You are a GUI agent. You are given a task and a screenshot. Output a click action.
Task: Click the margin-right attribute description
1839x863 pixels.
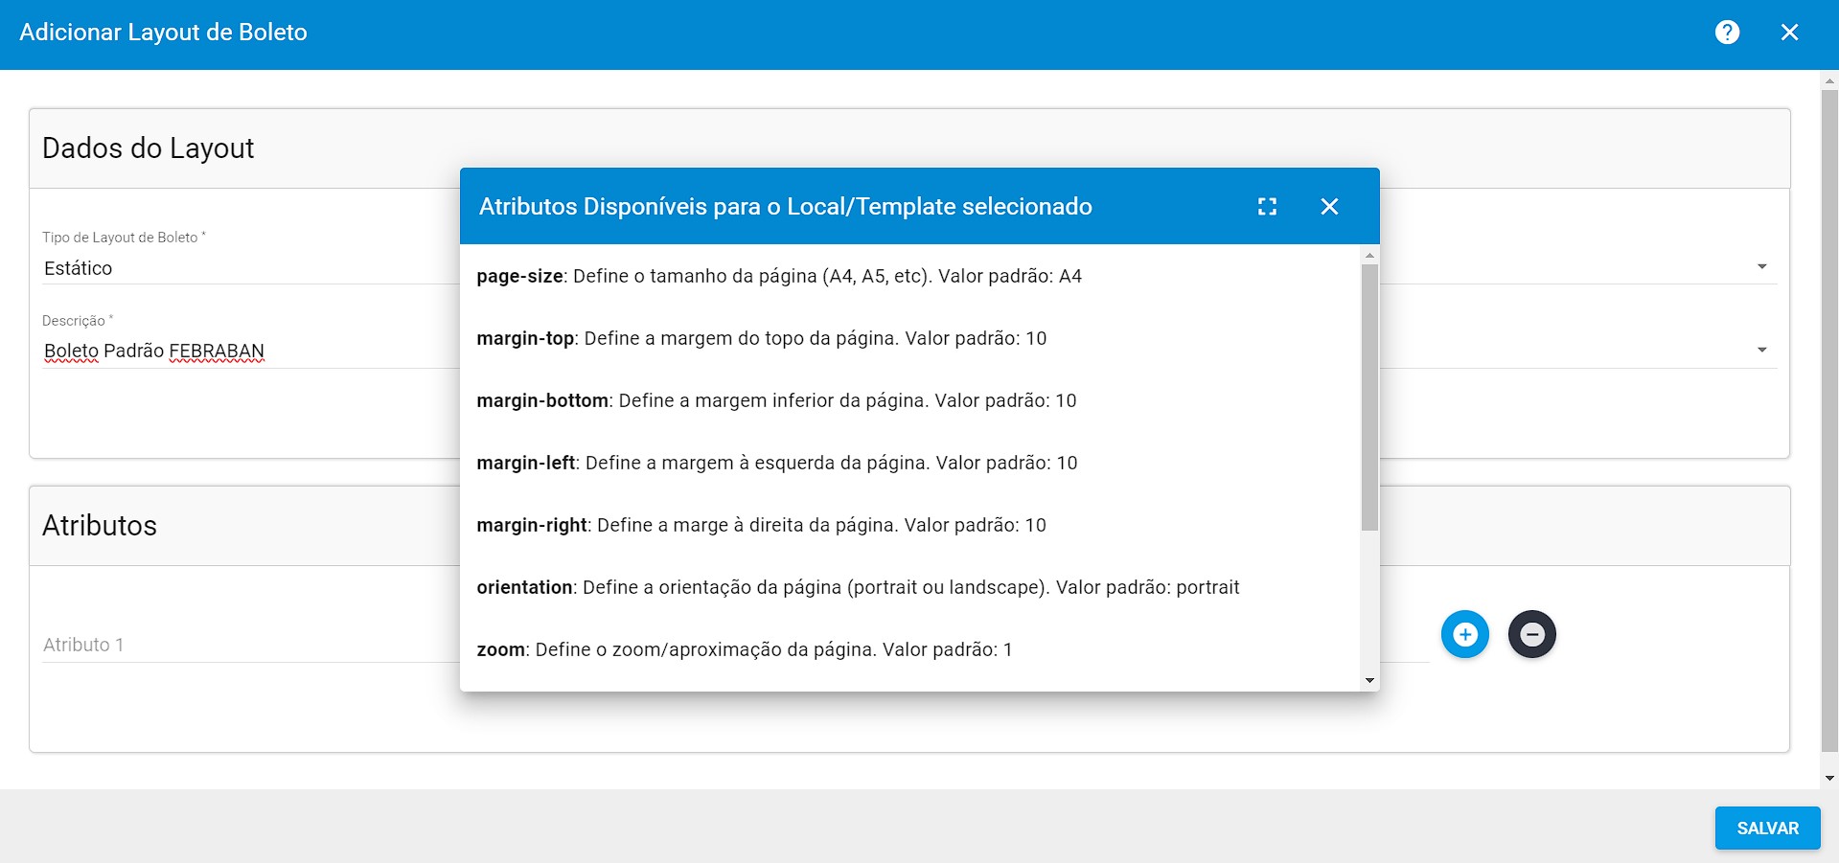coord(762,525)
